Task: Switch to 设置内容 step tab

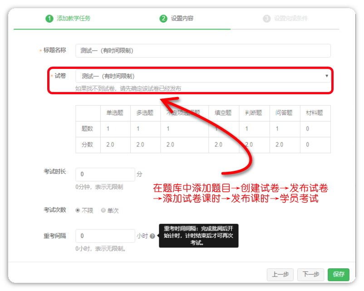Action: tap(182, 19)
